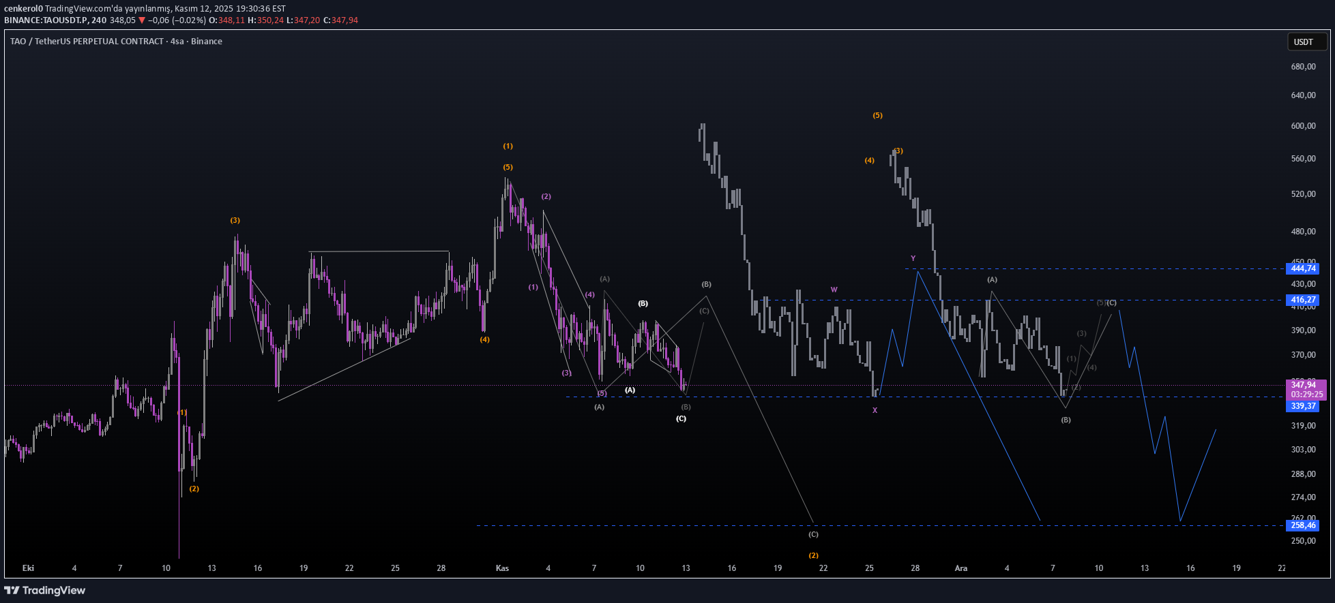Click the 03:29:25 candle countdown timer
This screenshot has width=1335, height=603.
pyautogui.click(x=1306, y=395)
